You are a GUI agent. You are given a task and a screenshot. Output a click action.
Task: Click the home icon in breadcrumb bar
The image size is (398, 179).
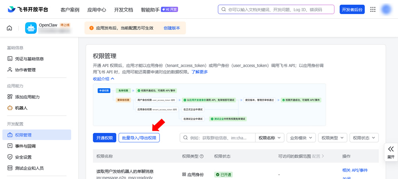click(x=10, y=28)
